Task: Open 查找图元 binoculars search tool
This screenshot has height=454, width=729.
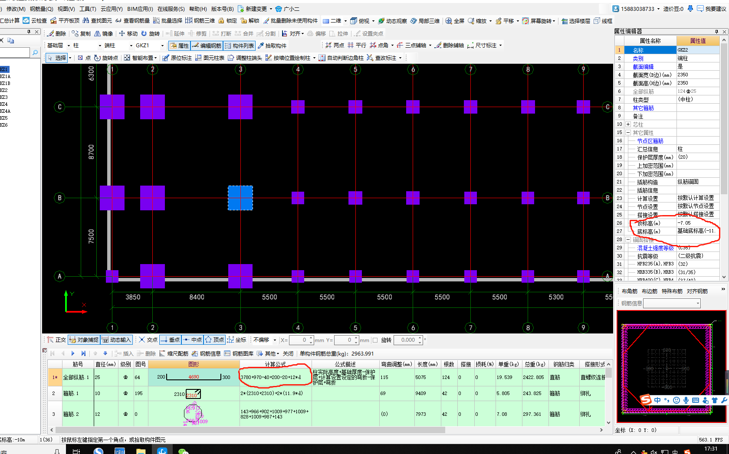Action: [x=86, y=20]
